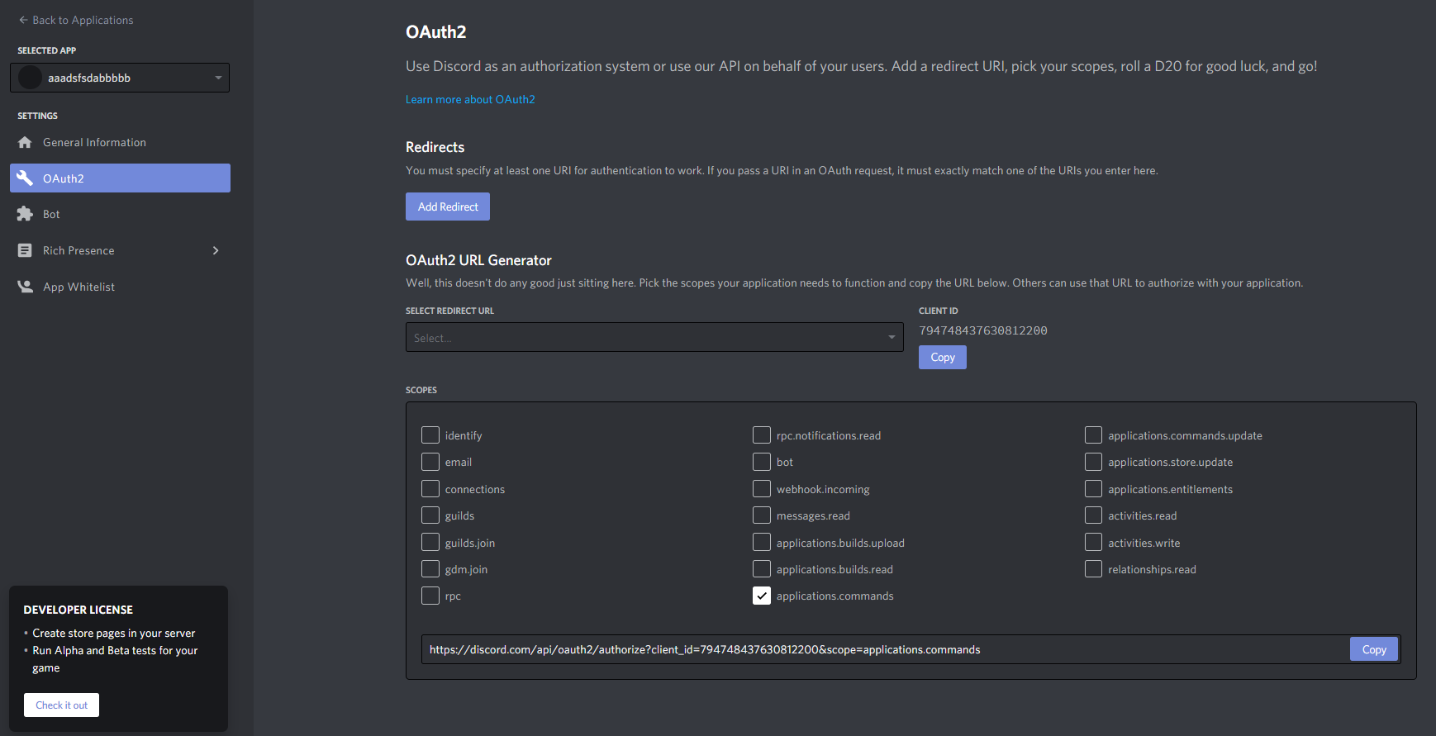Check the webhook.incoming scope

pyautogui.click(x=762, y=489)
